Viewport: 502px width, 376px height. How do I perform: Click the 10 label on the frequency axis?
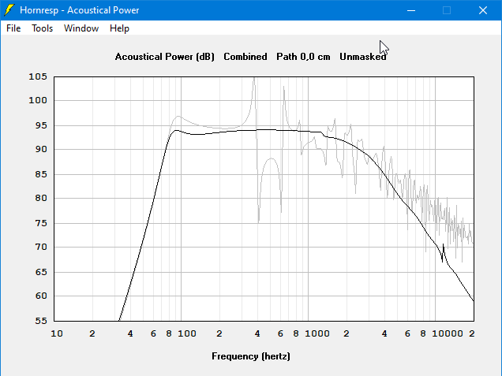click(57, 333)
